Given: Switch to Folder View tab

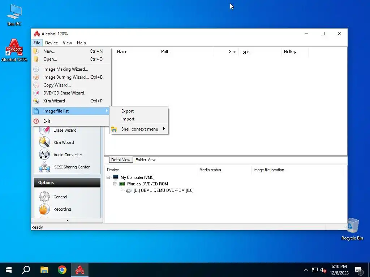Looking at the screenshot, I should (x=145, y=160).
